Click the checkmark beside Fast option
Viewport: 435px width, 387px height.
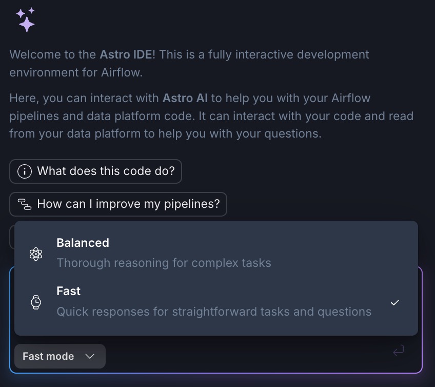[394, 302]
